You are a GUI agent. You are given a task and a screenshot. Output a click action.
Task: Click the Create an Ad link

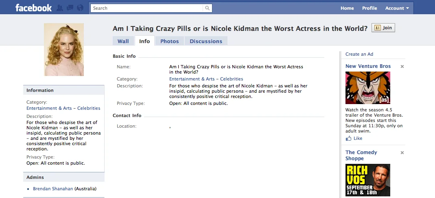[359, 54]
